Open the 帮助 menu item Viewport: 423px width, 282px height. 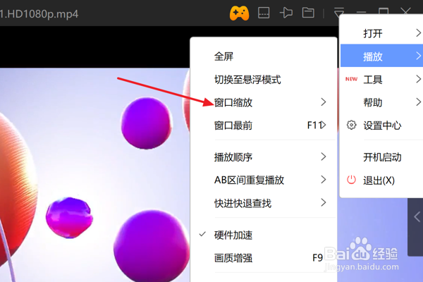click(381, 102)
